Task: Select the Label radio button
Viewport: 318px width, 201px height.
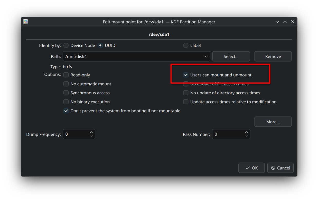Action: tap(186, 45)
